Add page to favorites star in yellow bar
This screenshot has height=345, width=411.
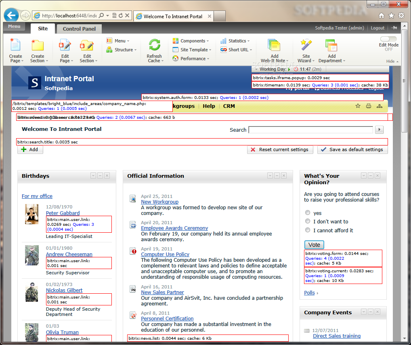[x=358, y=106]
